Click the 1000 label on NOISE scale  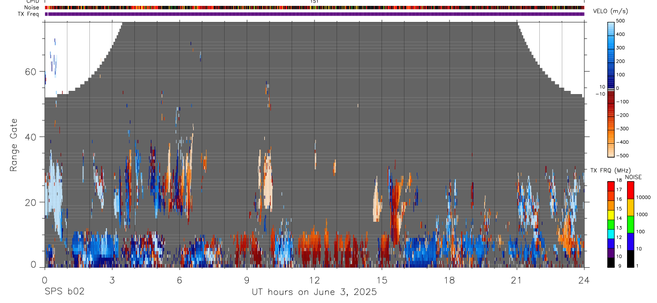(642, 214)
